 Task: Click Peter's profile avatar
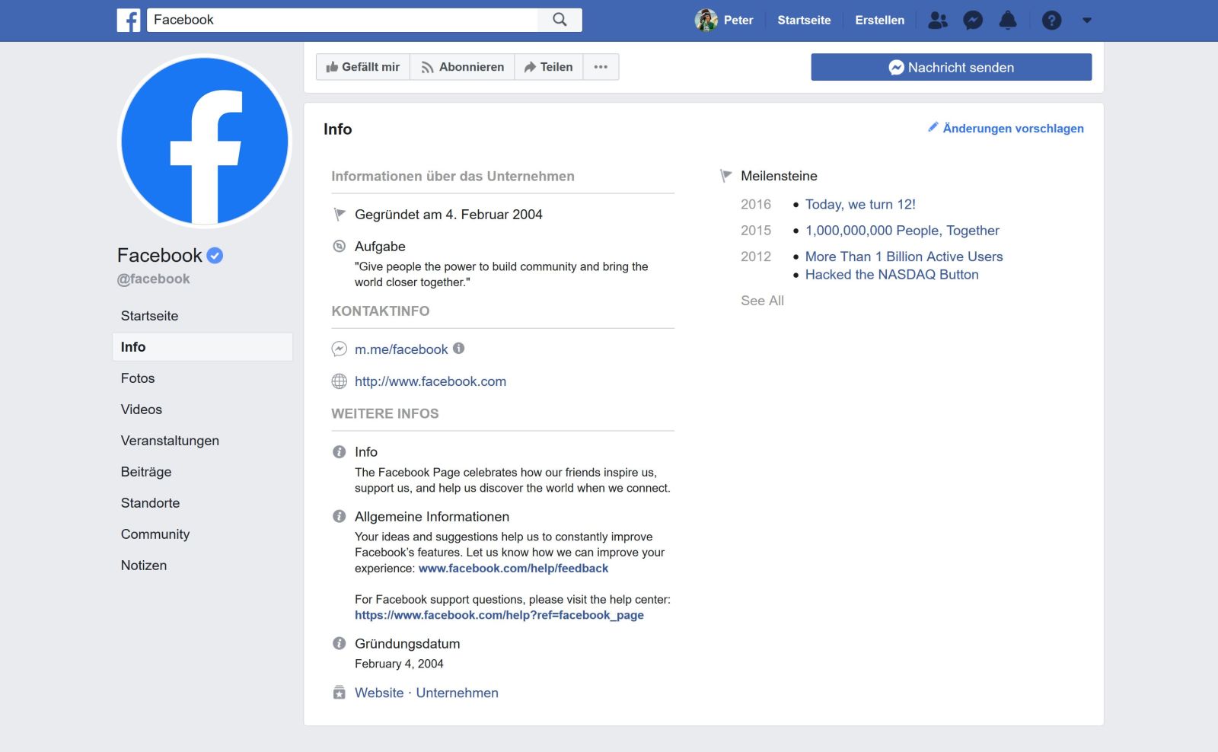pos(706,20)
